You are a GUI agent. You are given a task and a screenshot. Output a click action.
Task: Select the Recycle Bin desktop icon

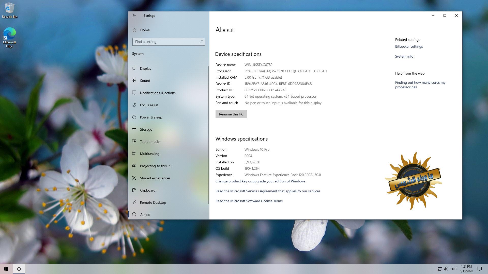point(10,10)
